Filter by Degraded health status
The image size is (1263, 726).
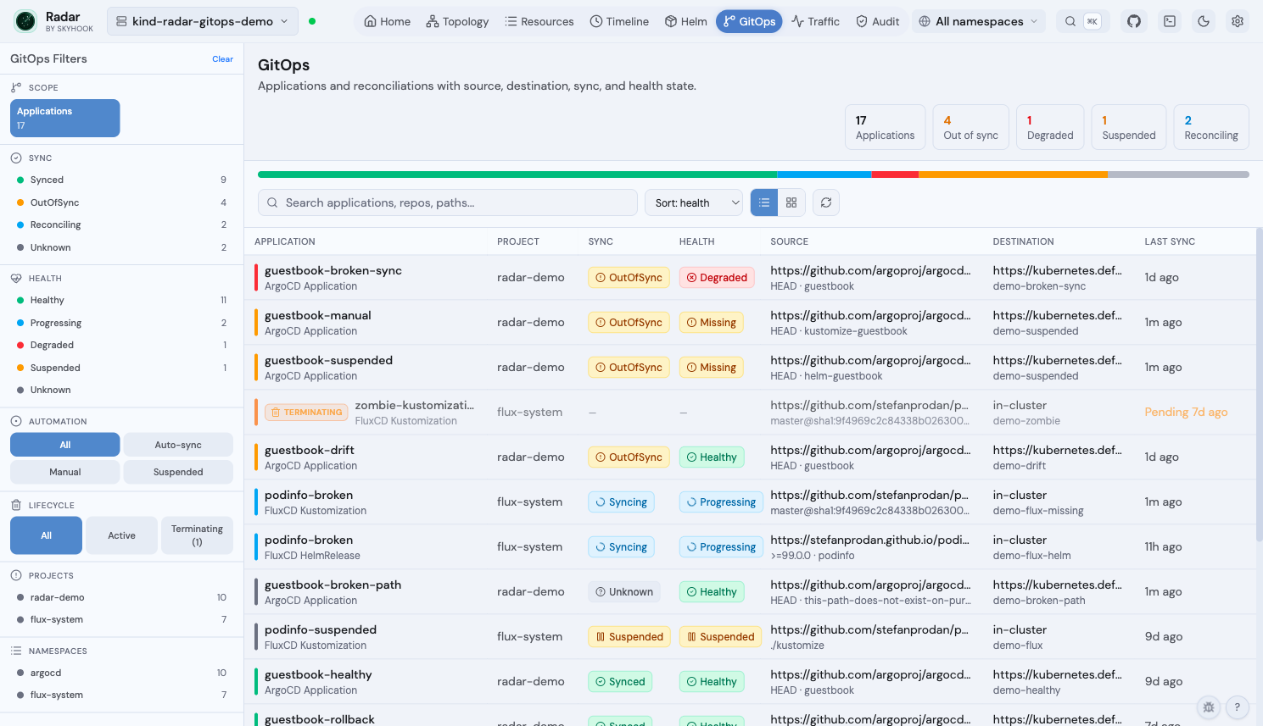[x=121, y=345]
